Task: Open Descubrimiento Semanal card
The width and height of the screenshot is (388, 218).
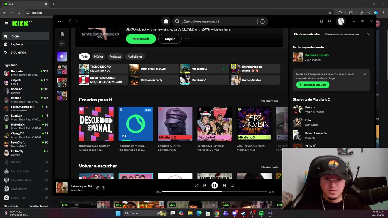Action: click(x=96, y=124)
